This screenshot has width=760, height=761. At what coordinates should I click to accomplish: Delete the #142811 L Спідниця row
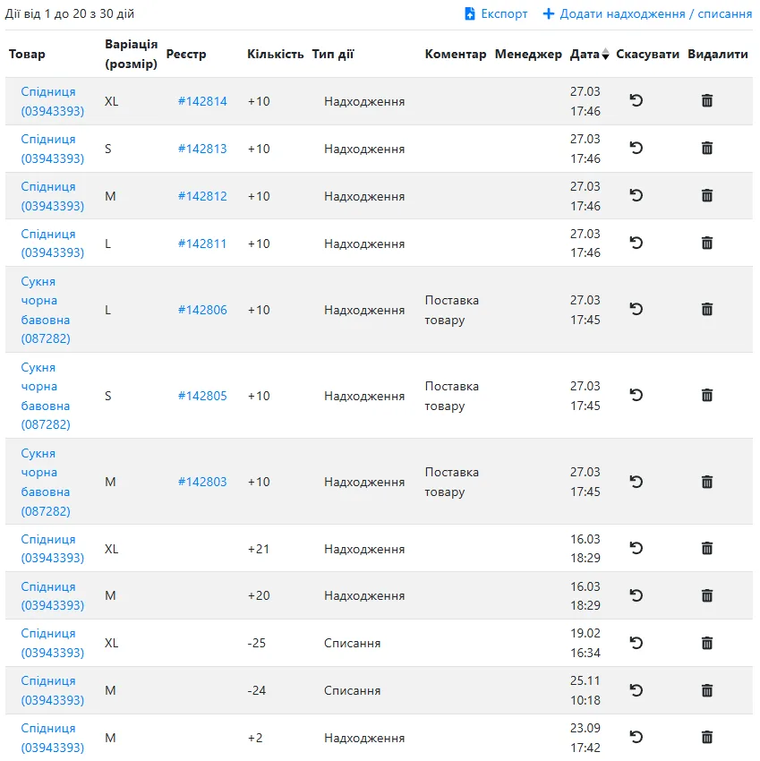click(x=707, y=243)
